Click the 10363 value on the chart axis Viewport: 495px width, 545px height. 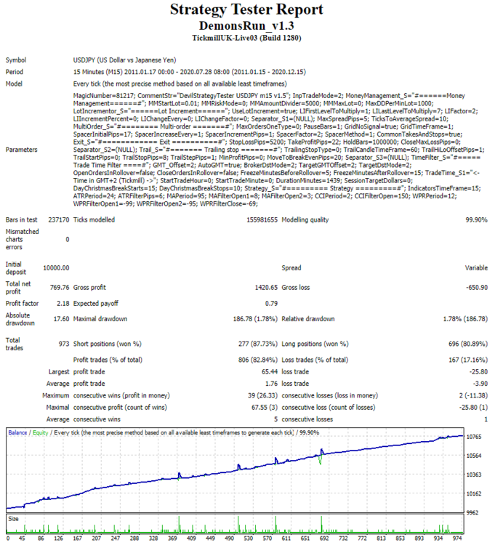pyautogui.click(x=474, y=475)
